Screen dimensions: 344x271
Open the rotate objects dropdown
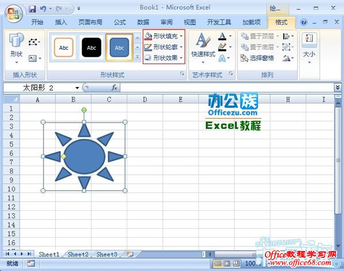[x=288, y=58]
